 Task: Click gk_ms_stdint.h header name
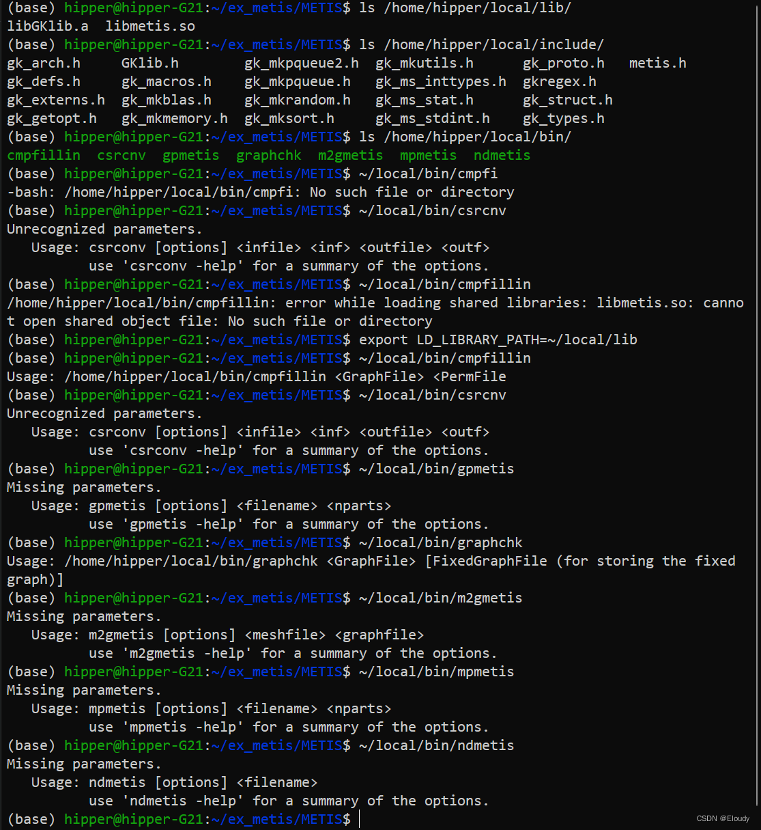433,118
